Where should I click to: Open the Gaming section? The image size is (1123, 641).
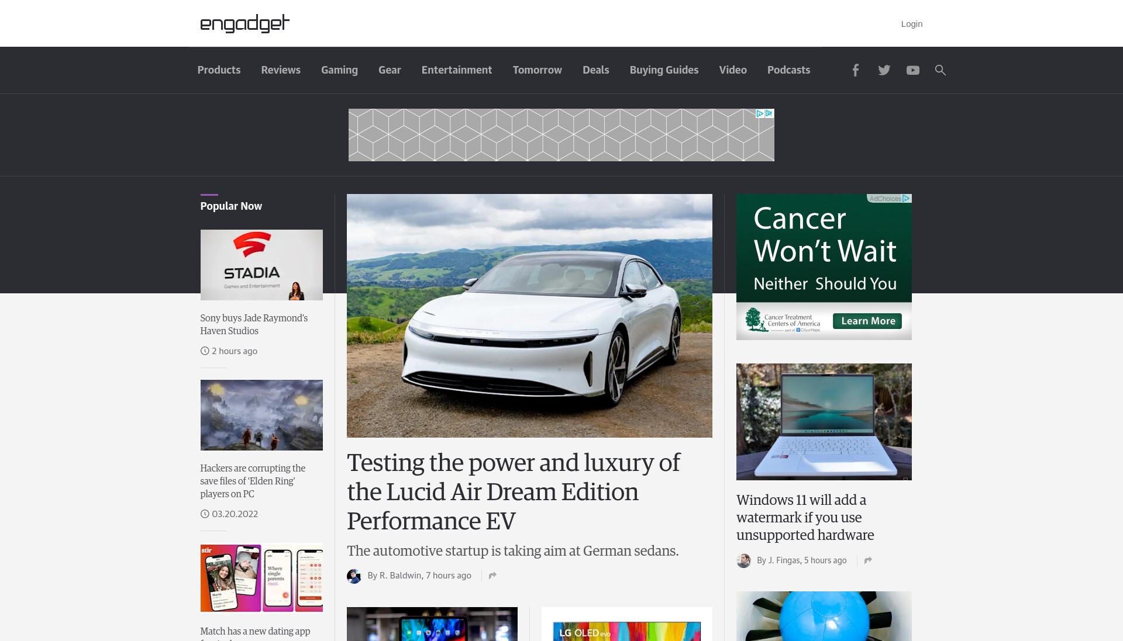(339, 70)
